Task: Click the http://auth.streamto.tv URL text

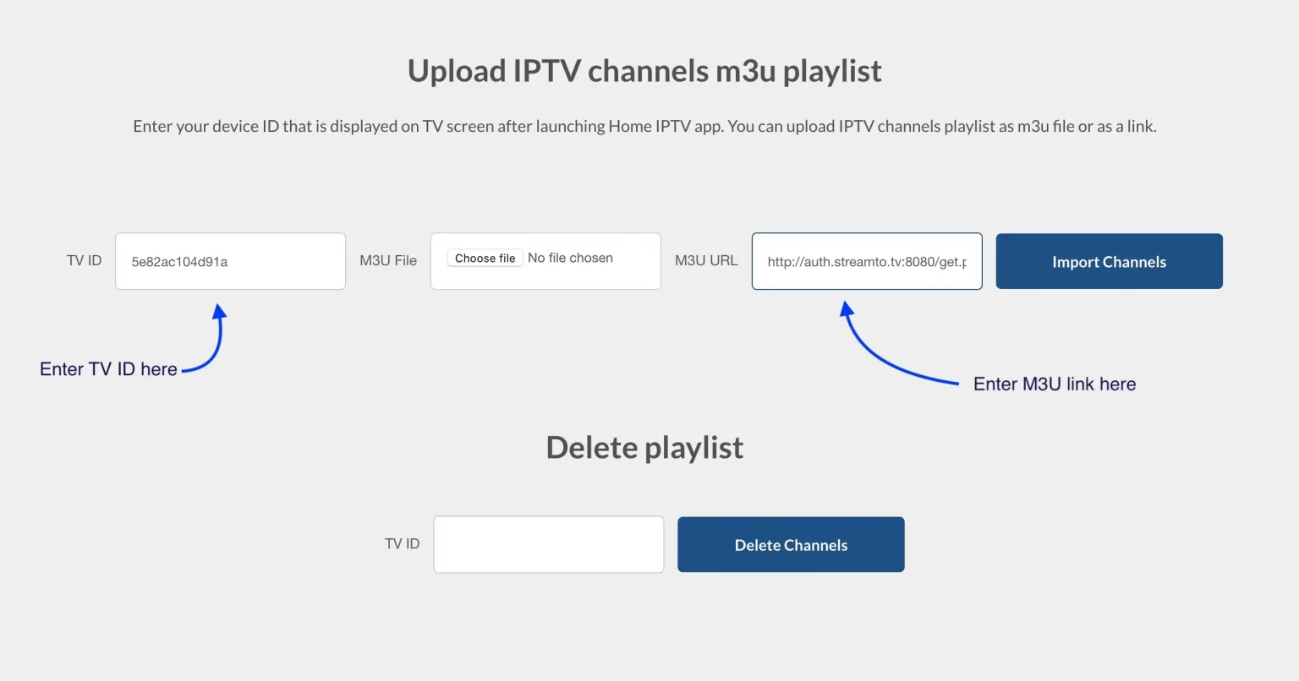Action: pyautogui.click(x=867, y=262)
